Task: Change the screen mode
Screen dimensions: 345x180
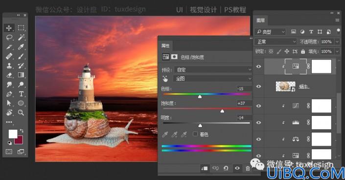Action: tap(21, 152)
